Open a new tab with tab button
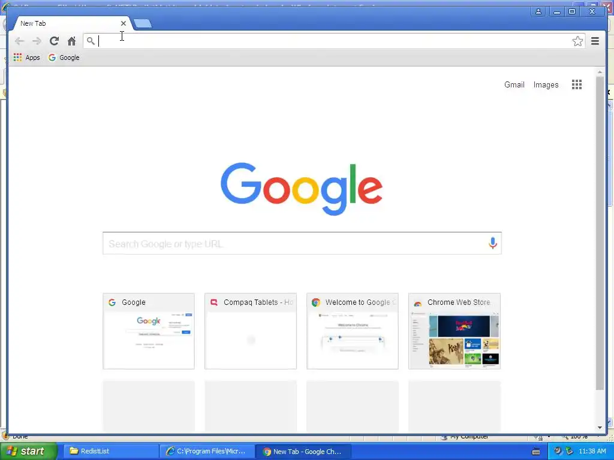 (143, 24)
